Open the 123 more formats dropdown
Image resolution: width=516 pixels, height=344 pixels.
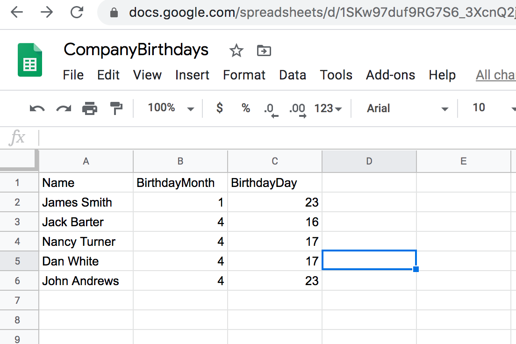pos(328,108)
